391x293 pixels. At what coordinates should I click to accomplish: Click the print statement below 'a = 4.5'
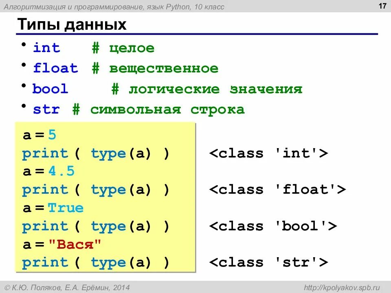click(96, 190)
